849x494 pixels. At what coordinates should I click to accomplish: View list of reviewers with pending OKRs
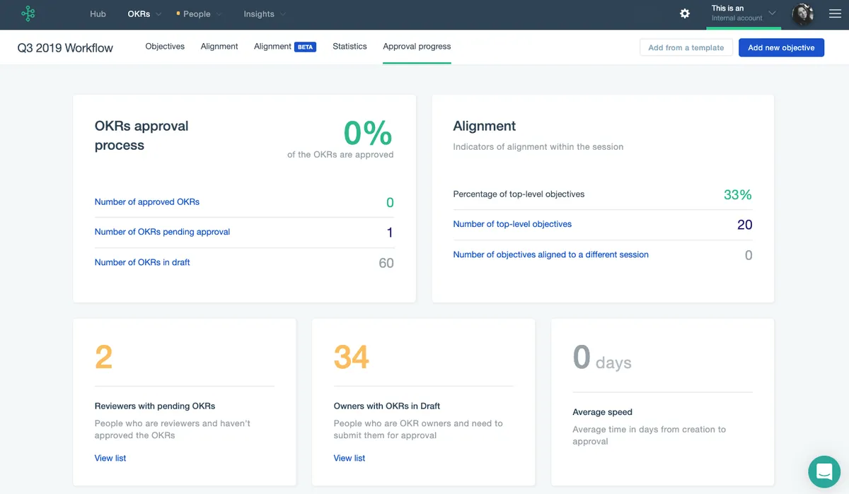(x=110, y=458)
